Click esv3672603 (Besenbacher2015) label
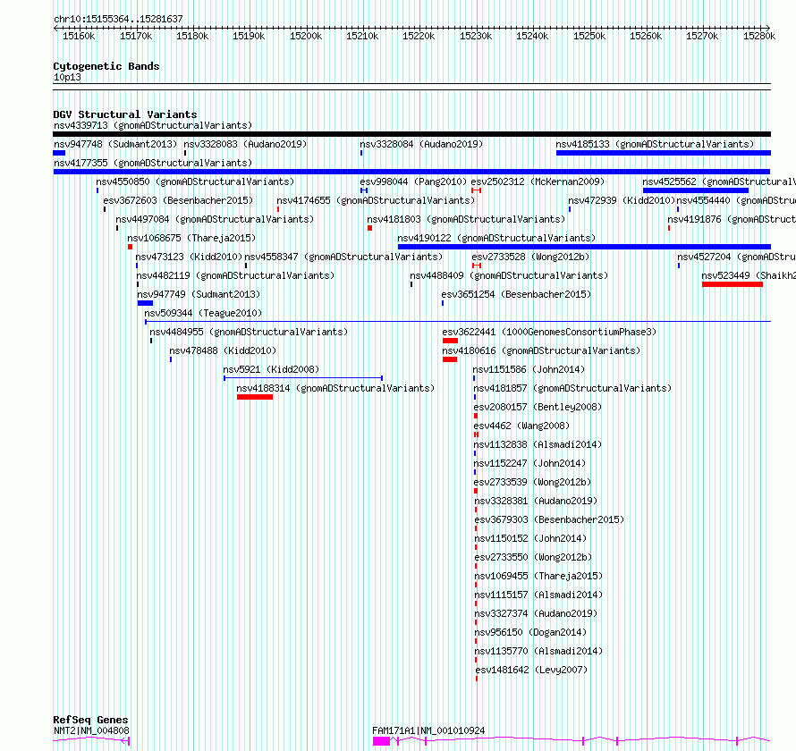Screen dimensions: 796x751 click(178, 200)
